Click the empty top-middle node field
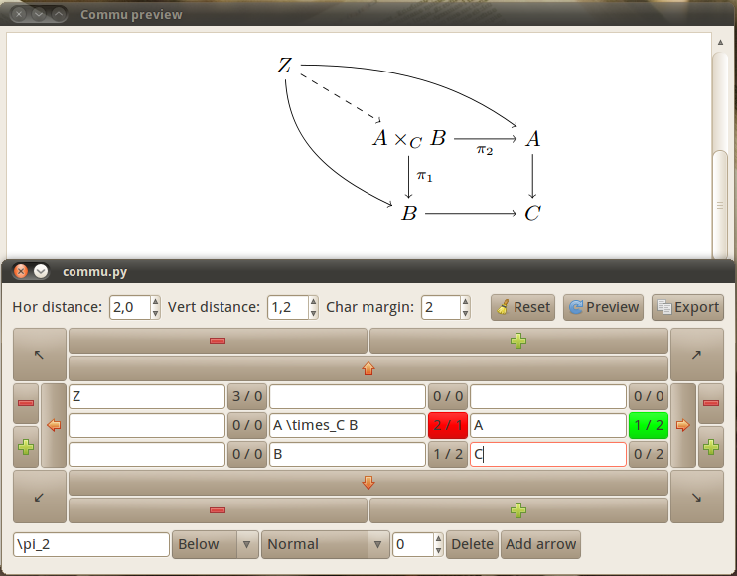This screenshot has height=576, width=737. [348, 396]
